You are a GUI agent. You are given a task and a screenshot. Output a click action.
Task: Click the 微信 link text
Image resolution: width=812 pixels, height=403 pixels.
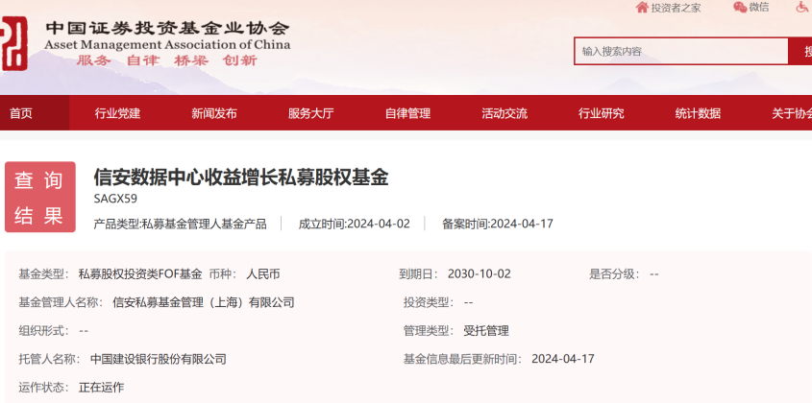759,8
